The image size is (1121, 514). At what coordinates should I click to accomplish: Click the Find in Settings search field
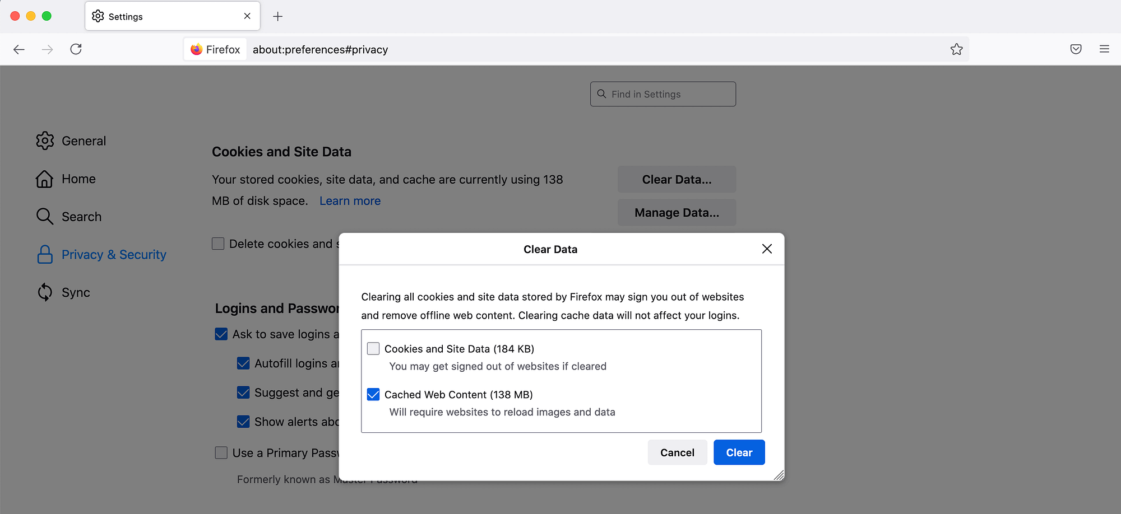coord(663,94)
